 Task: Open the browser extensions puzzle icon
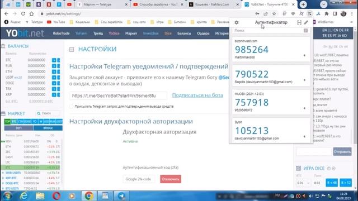[327, 13]
